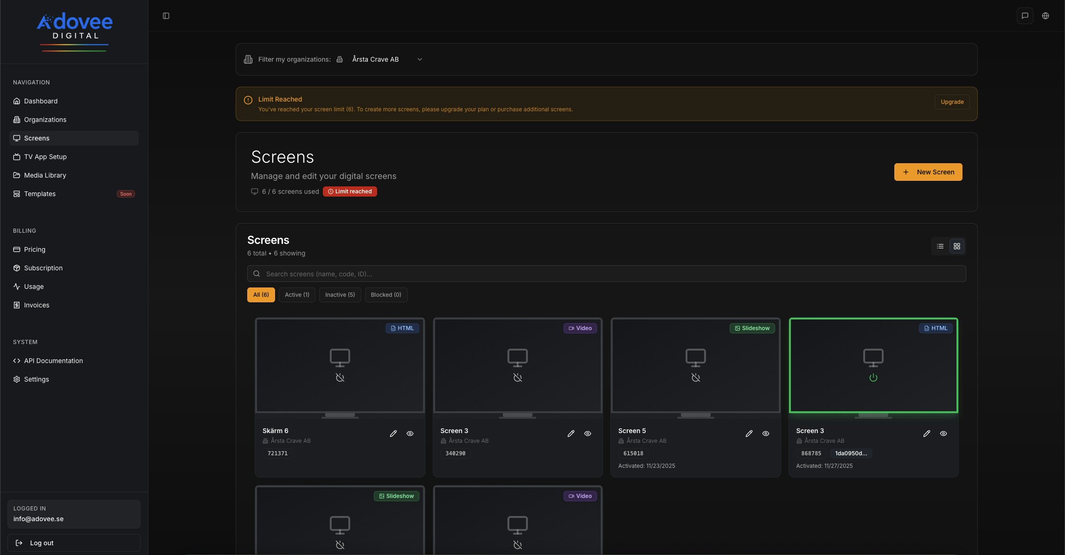Open the chat feedback icon top right
Screen dimensions: 1065x555
point(1025,15)
